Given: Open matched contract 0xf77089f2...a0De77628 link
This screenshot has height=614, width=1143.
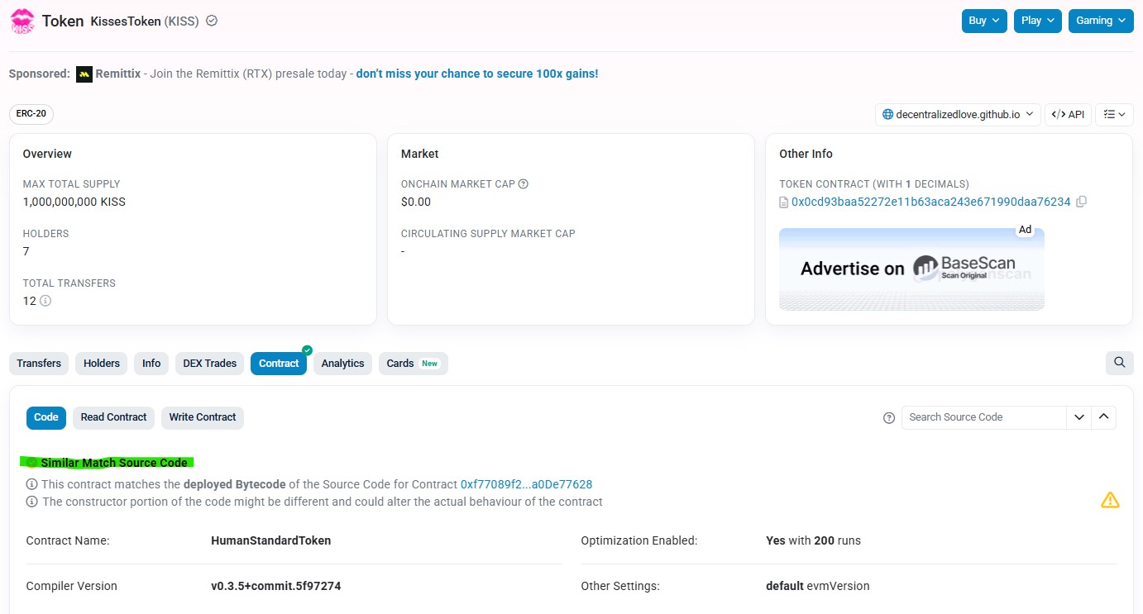Looking at the screenshot, I should coord(527,484).
